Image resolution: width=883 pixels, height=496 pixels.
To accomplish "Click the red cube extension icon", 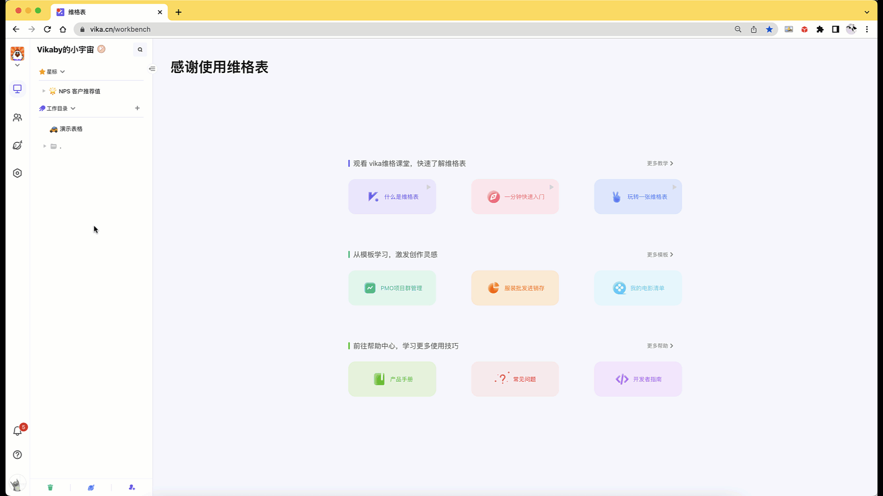I will coord(804,29).
